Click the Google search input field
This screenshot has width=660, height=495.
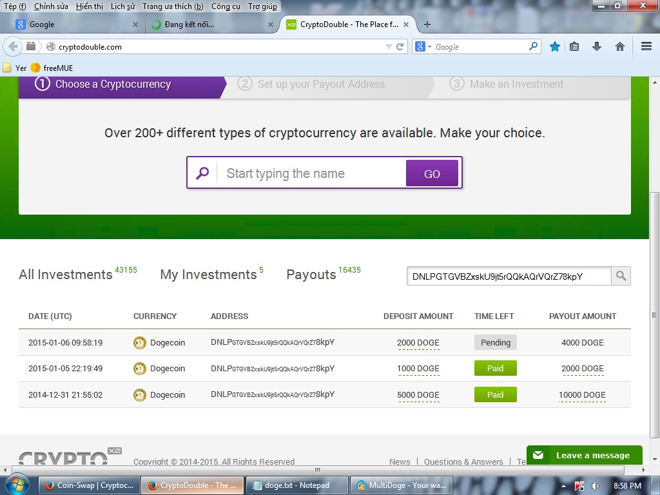click(480, 46)
